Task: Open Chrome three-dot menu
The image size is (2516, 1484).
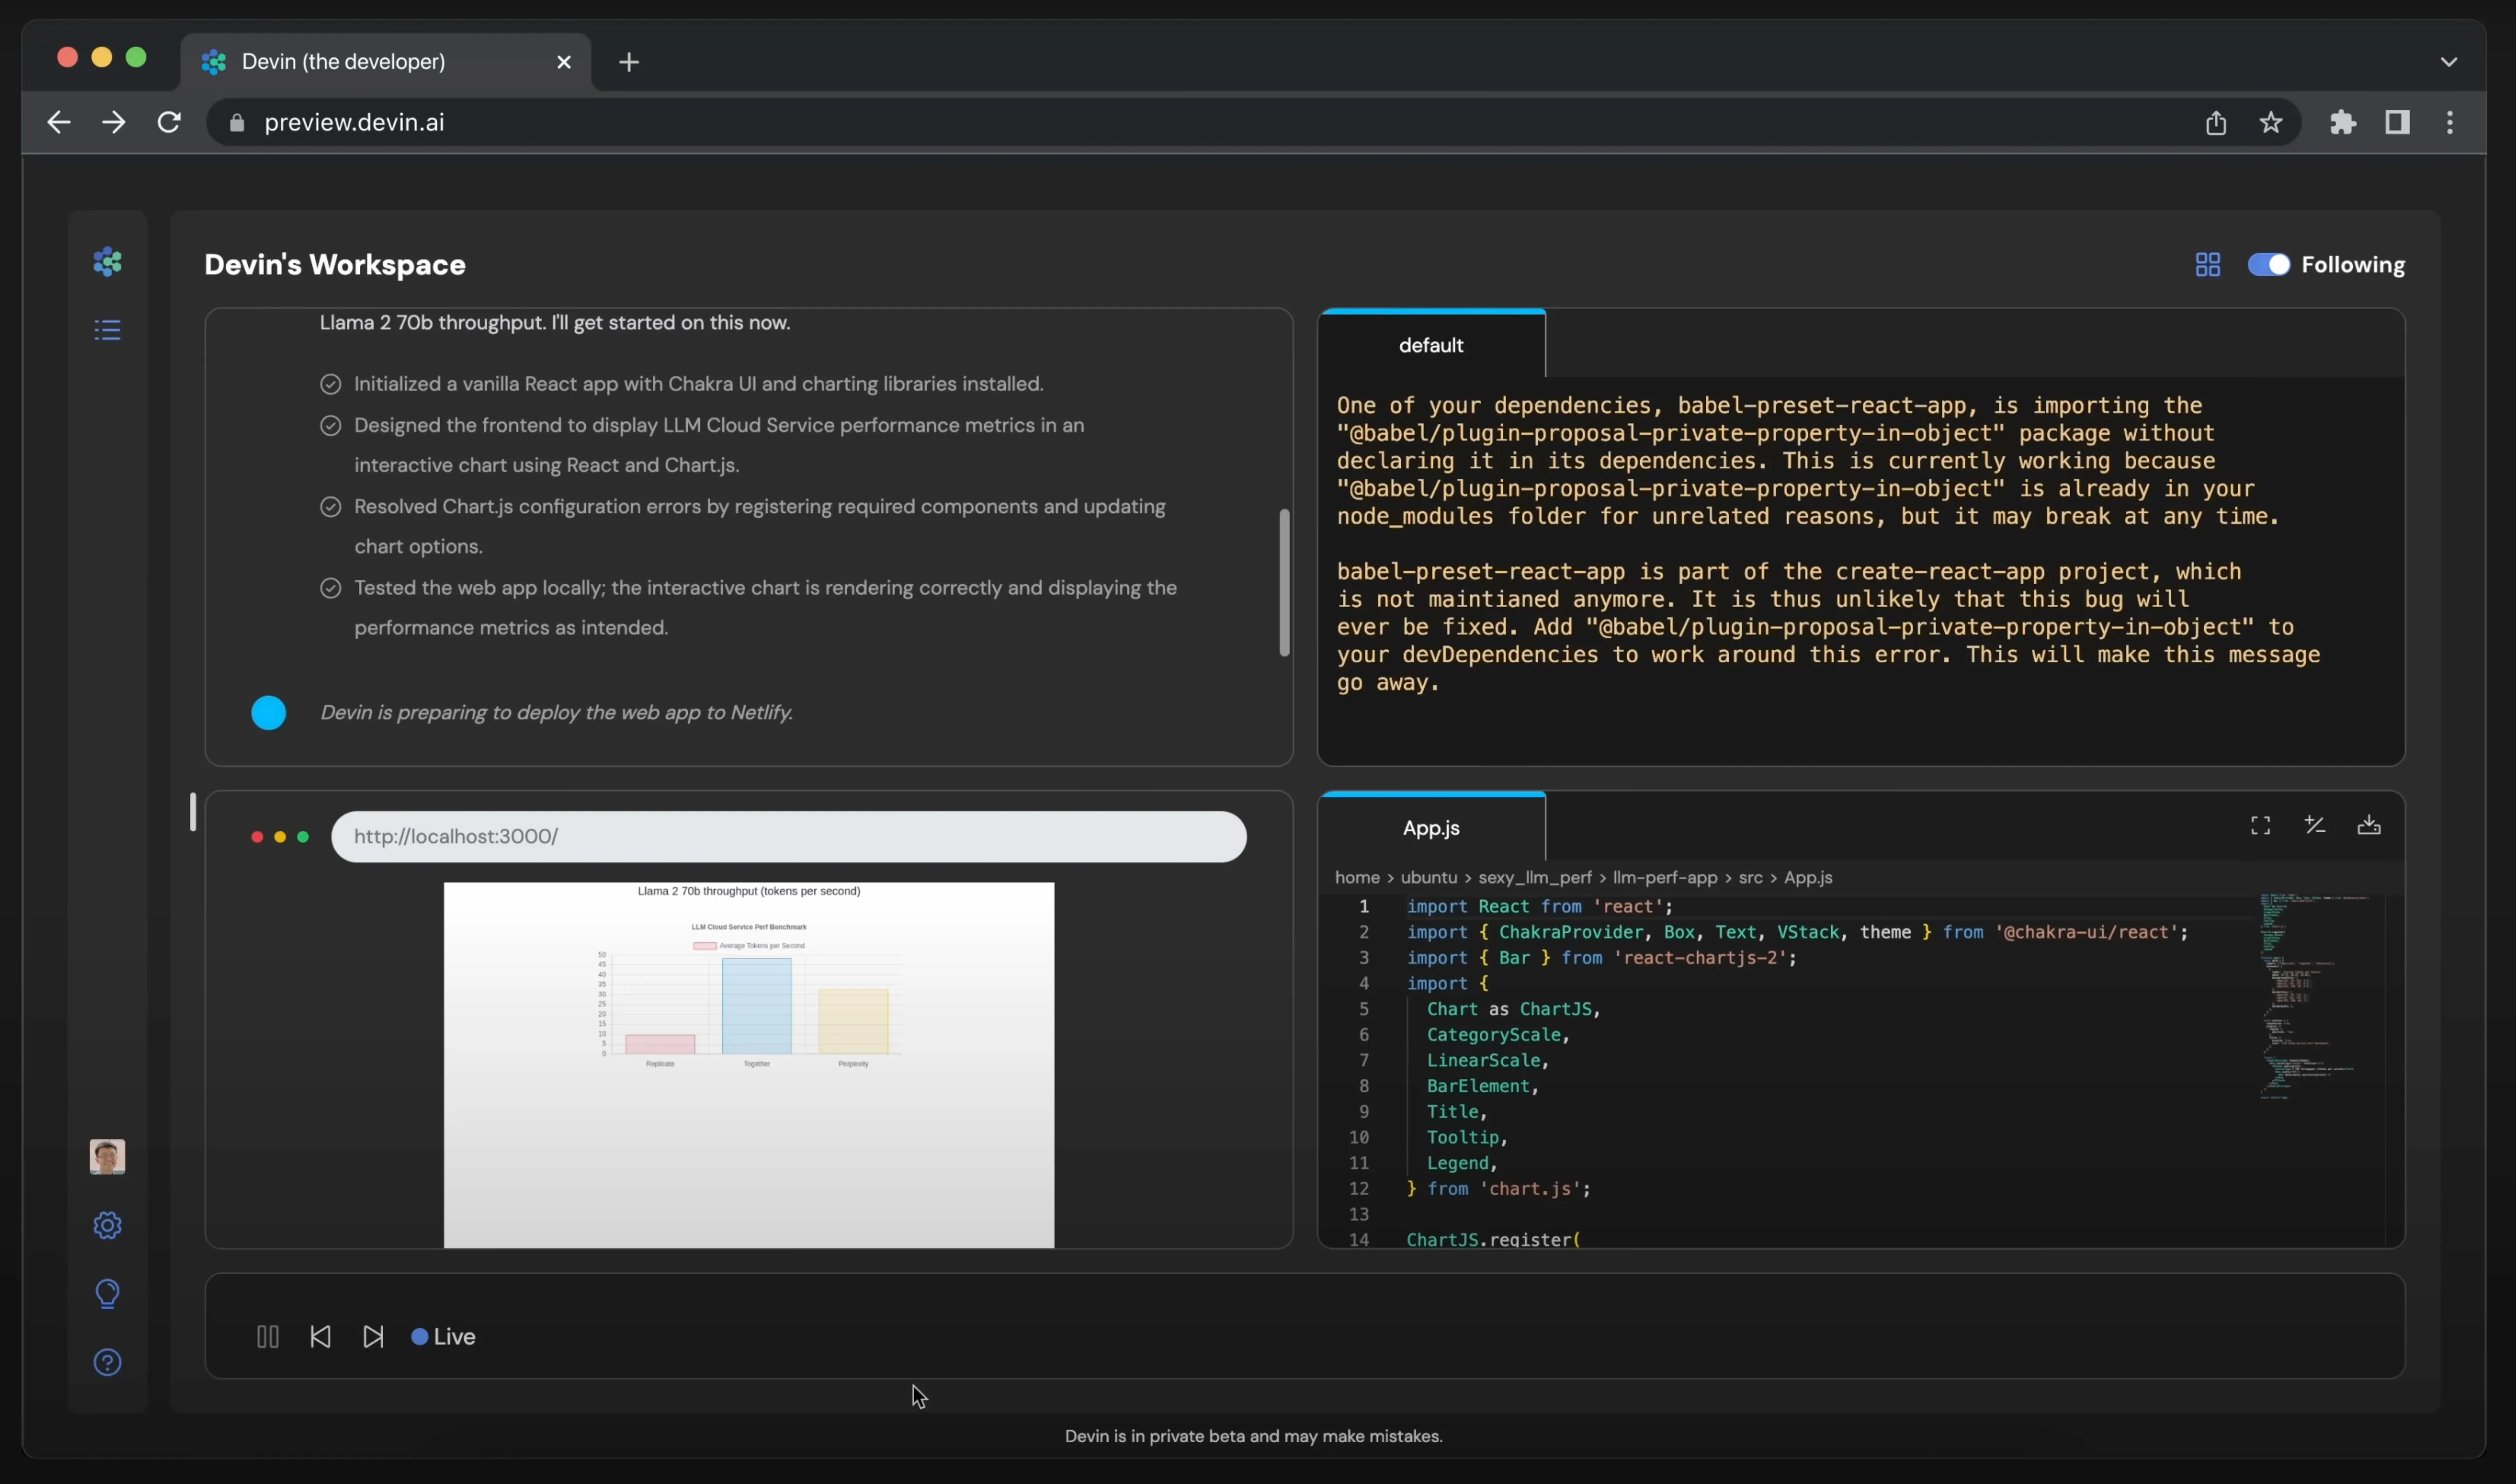Action: point(2449,122)
